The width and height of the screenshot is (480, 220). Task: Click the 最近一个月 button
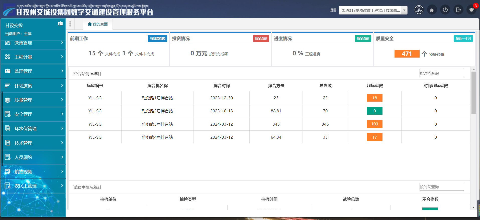tap(463, 38)
